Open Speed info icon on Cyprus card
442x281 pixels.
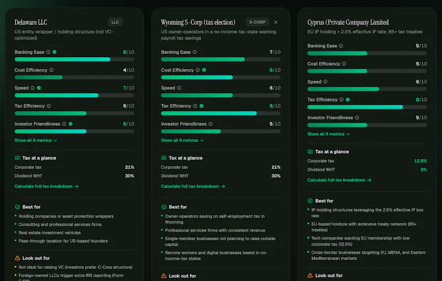325,82
